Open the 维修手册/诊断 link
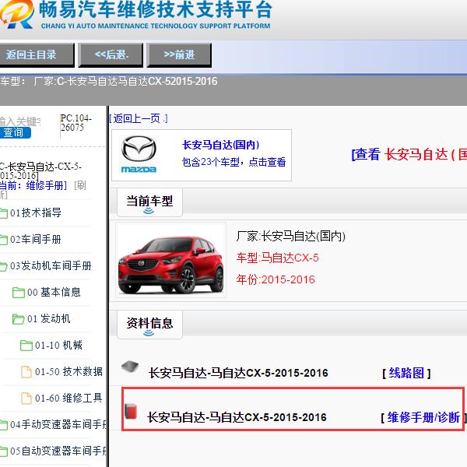 pos(423,417)
